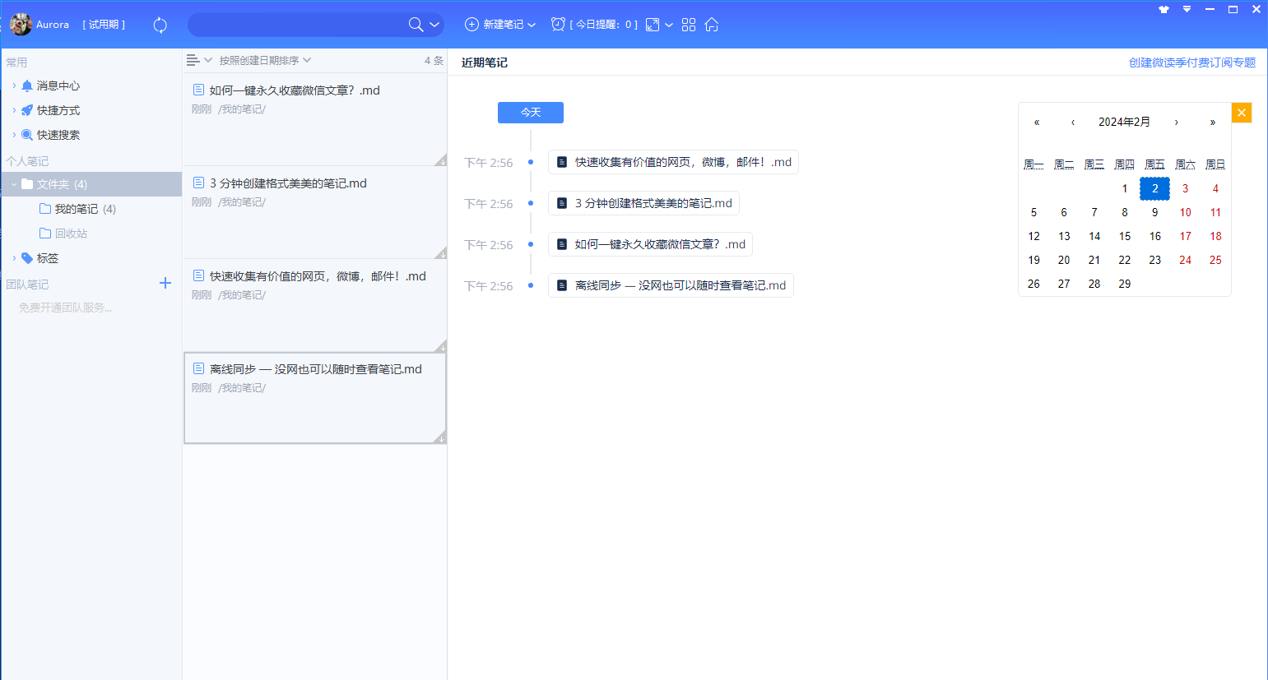Open 如何一键永久收藏微信文章 in the timeline

[x=650, y=244]
